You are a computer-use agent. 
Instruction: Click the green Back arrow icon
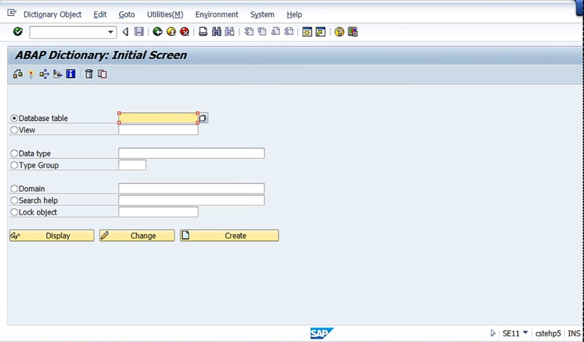click(157, 32)
